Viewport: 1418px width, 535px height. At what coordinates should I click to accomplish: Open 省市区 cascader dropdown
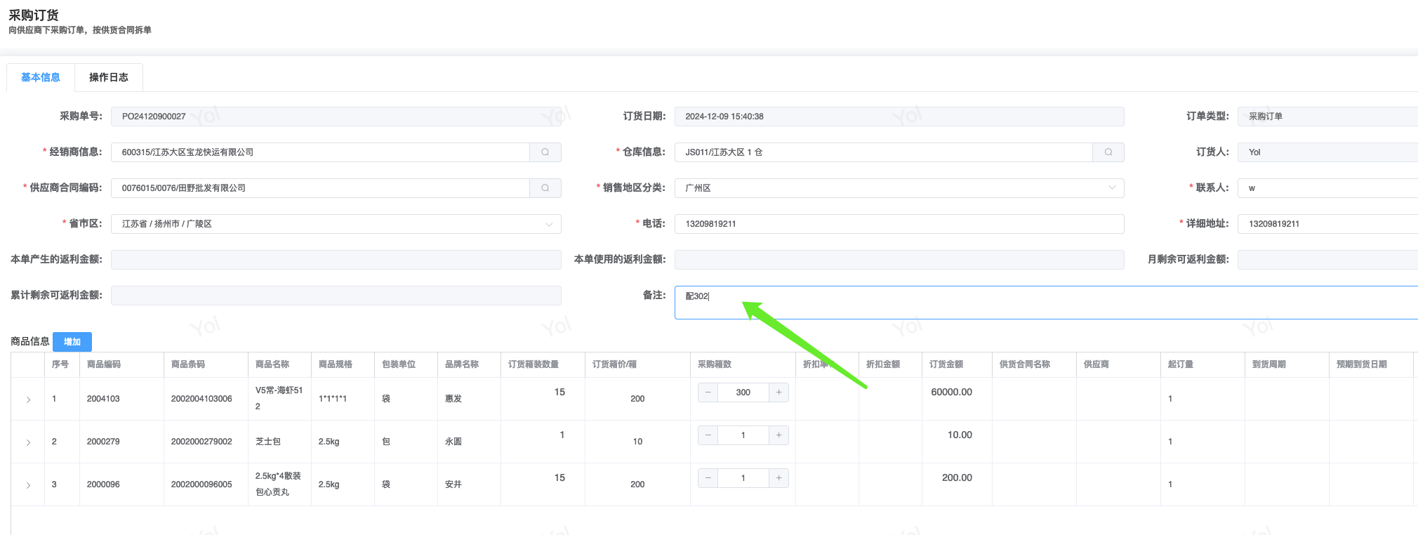tap(336, 224)
